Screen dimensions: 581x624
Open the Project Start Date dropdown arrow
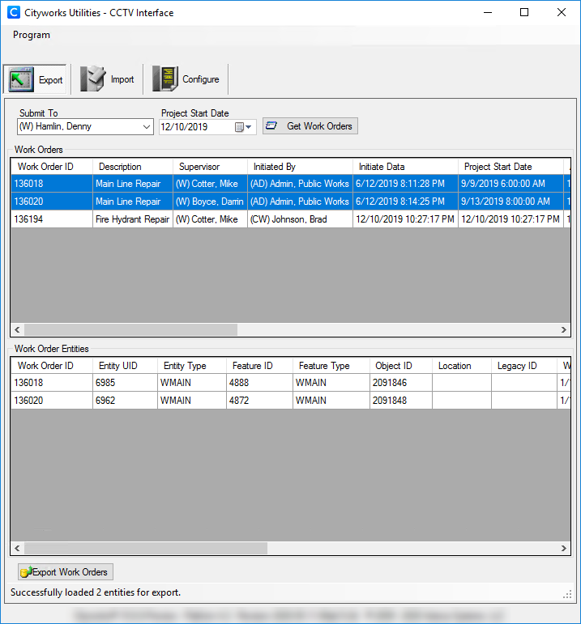[250, 127]
